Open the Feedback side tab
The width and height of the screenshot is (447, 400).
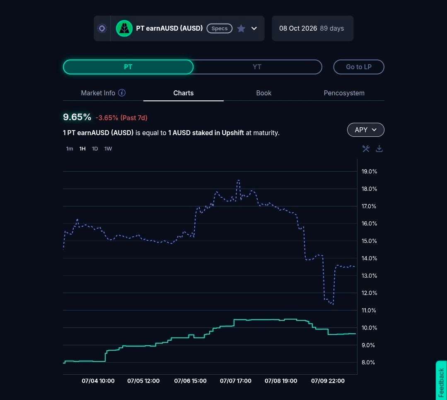[441, 382]
